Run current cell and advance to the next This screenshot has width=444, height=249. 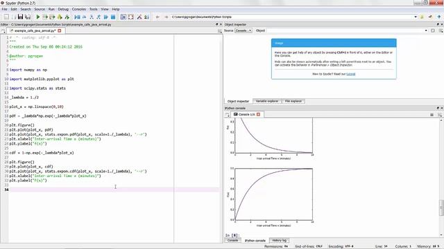[x=52, y=17]
